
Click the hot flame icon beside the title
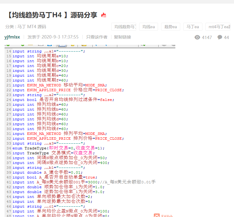coord(104,15)
